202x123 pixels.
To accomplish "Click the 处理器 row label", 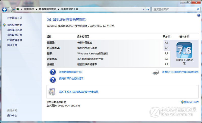I will click(x=51, y=43).
